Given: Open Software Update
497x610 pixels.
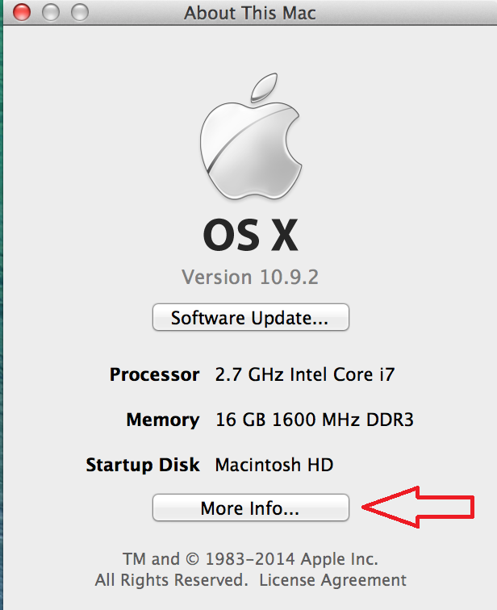Looking at the screenshot, I should tap(250, 317).
